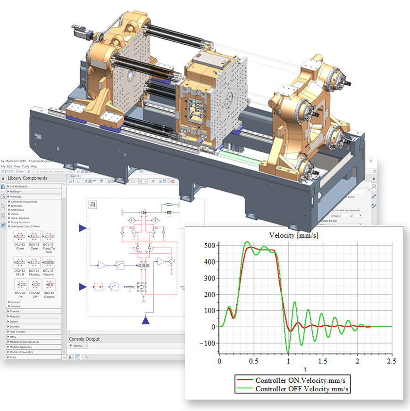Image resolution: width=410 pixels, height=411 pixels.
Task: Toggle the lock icon under Console Output
Action: [70, 357]
